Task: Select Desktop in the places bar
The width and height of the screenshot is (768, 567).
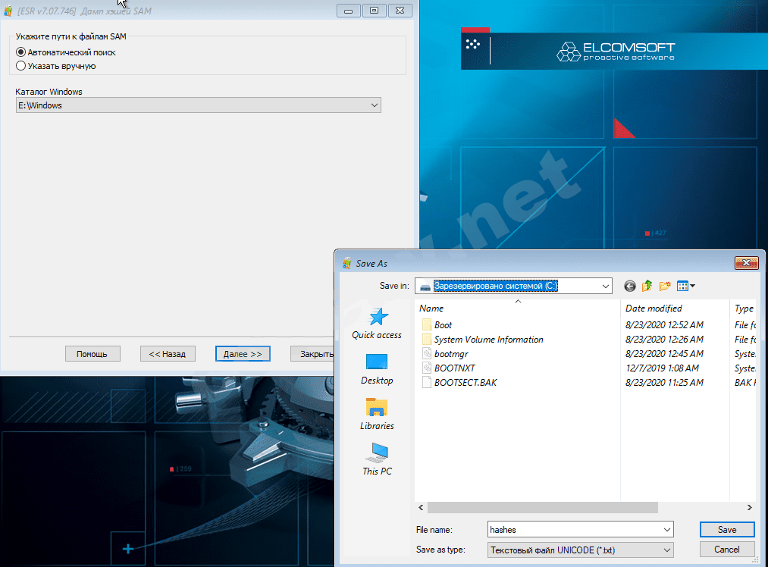Action: (377, 368)
